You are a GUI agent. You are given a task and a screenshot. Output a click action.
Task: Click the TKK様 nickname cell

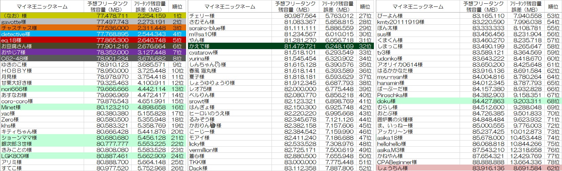[x=230, y=162]
